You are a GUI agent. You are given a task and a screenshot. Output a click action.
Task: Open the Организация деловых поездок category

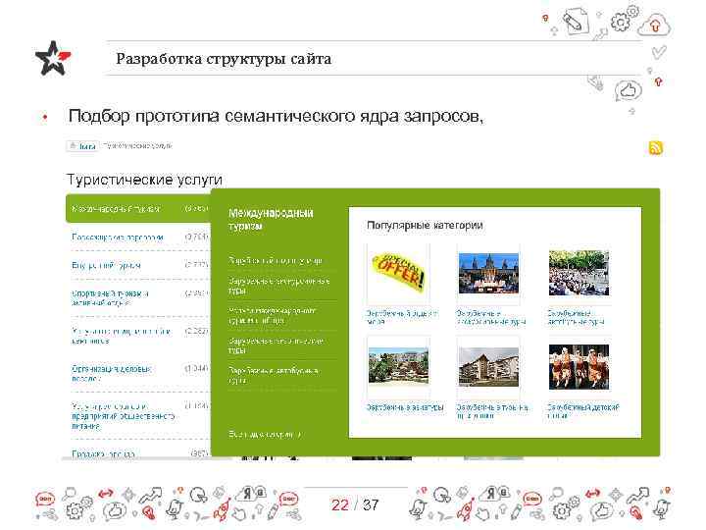[138, 373]
